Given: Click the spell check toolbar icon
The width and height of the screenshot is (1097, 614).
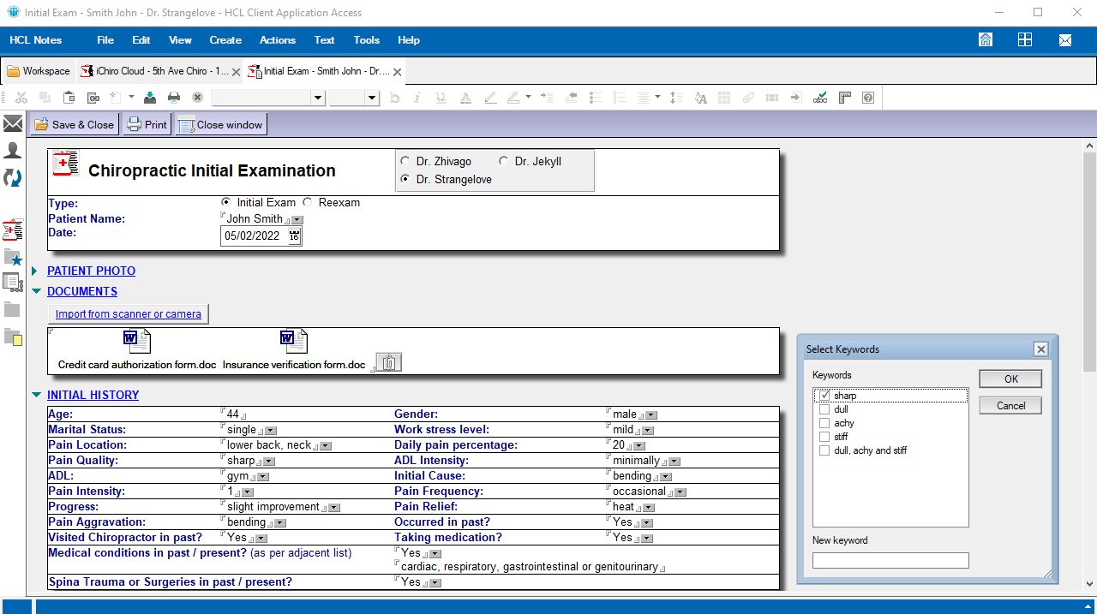Looking at the screenshot, I should 820,98.
